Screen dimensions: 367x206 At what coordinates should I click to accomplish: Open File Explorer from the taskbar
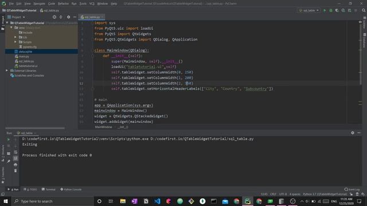click(x=123, y=201)
